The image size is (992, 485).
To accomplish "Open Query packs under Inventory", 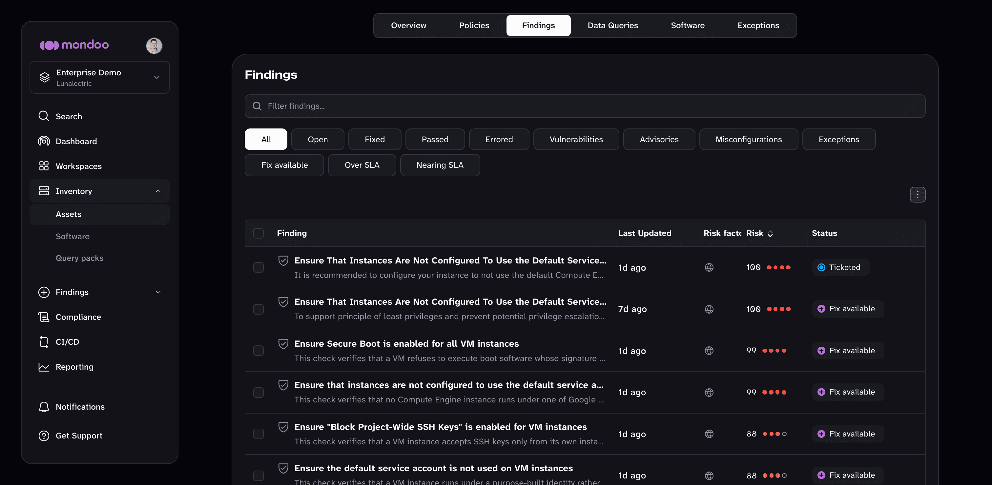I will [x=79, y=258].
